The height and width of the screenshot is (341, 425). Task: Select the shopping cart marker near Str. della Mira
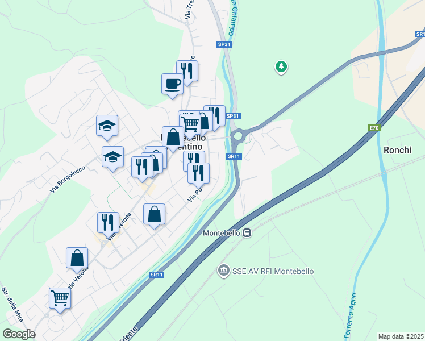60,298
